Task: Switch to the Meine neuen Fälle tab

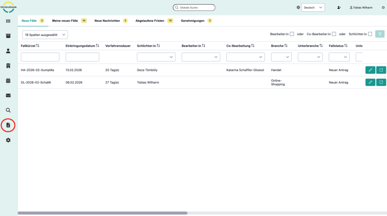Action: [x=65, y=21]
